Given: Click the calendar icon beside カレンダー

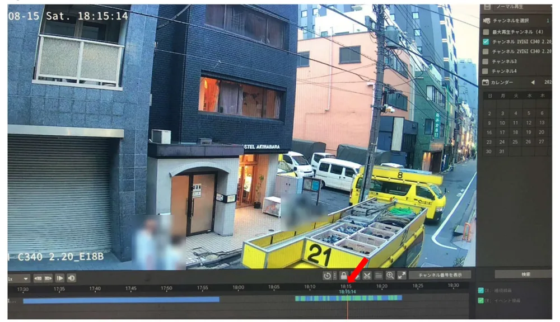Looking at the screenshot, I should point(486,82).
